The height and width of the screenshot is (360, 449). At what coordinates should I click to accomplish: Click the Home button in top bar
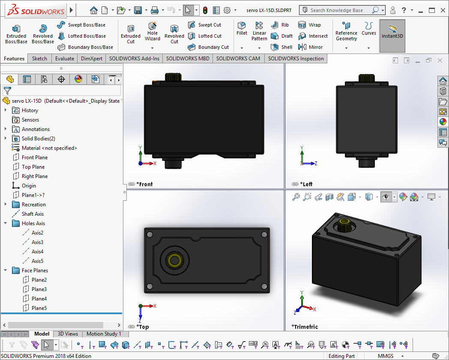94,10
